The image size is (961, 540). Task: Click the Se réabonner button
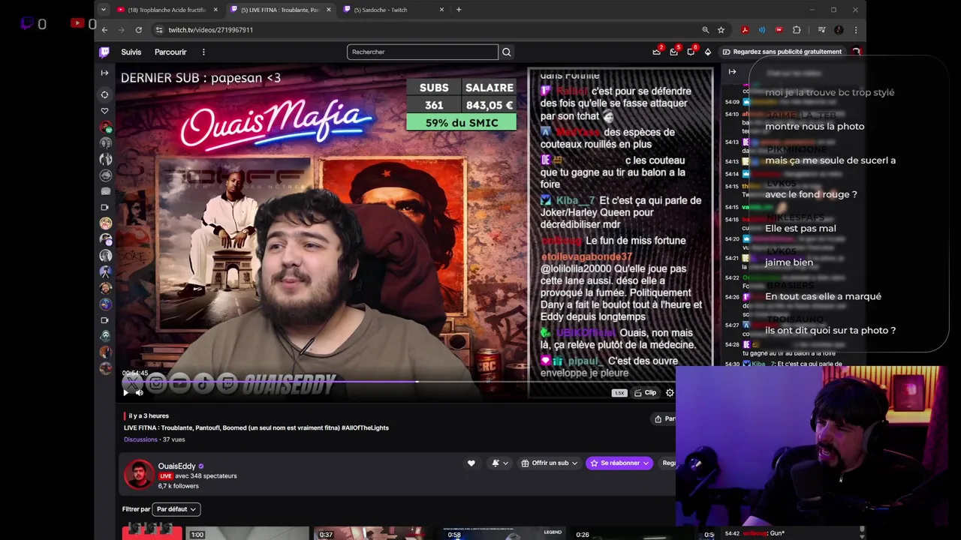click(x=619, y=463)
